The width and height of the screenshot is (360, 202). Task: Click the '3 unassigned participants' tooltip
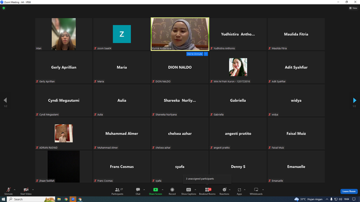point(207,179)
